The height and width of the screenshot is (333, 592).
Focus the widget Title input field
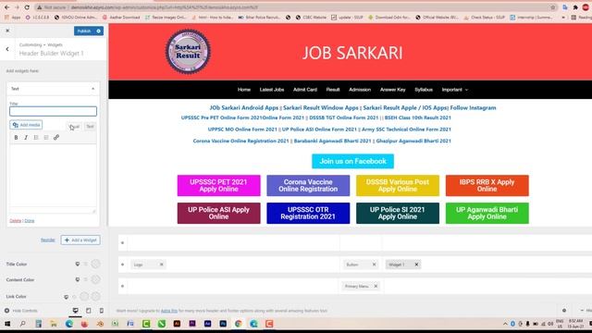click(53, 111)
